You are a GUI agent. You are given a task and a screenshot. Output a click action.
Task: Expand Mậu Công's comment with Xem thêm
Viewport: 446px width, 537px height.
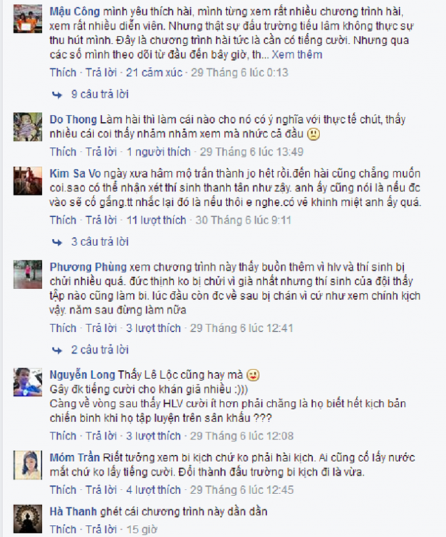[297, 55]
